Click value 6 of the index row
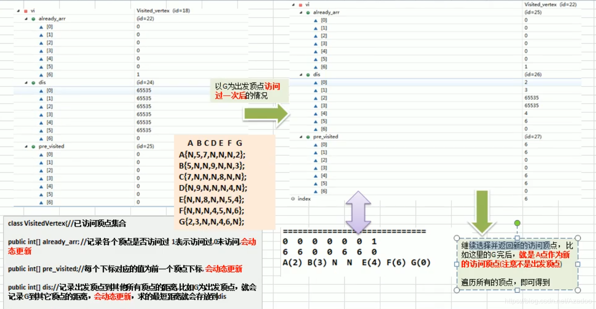Screen dimensions: 596x309 pos(526,199)
